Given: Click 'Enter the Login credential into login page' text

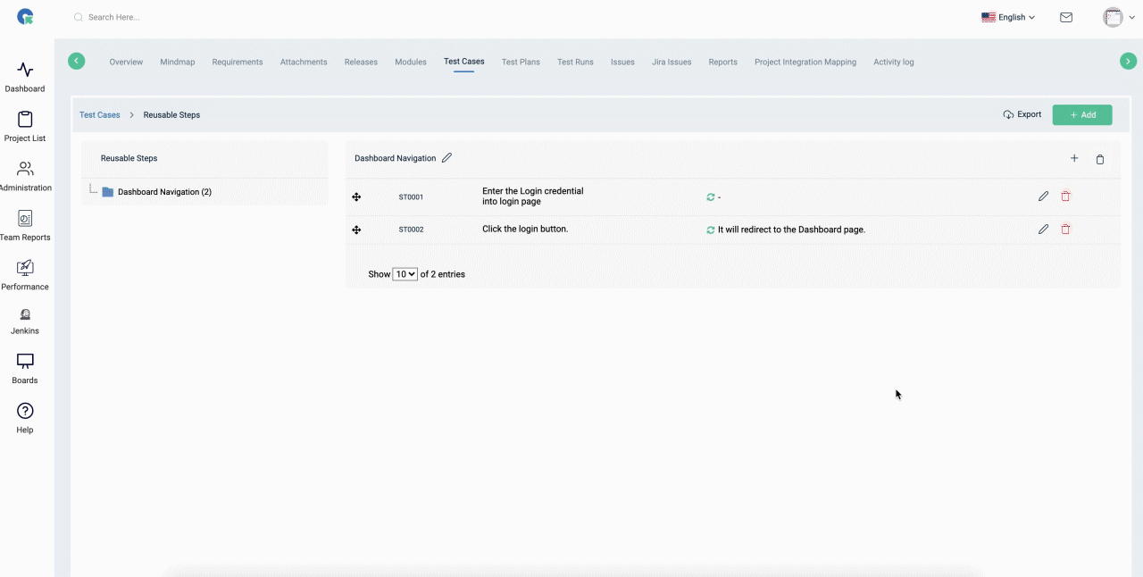Looking at the screenshot, I should [x=533, y=197].
